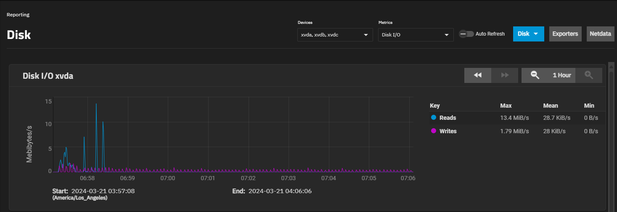
Task: Click the Disk page heading
Action: [19, 35]
